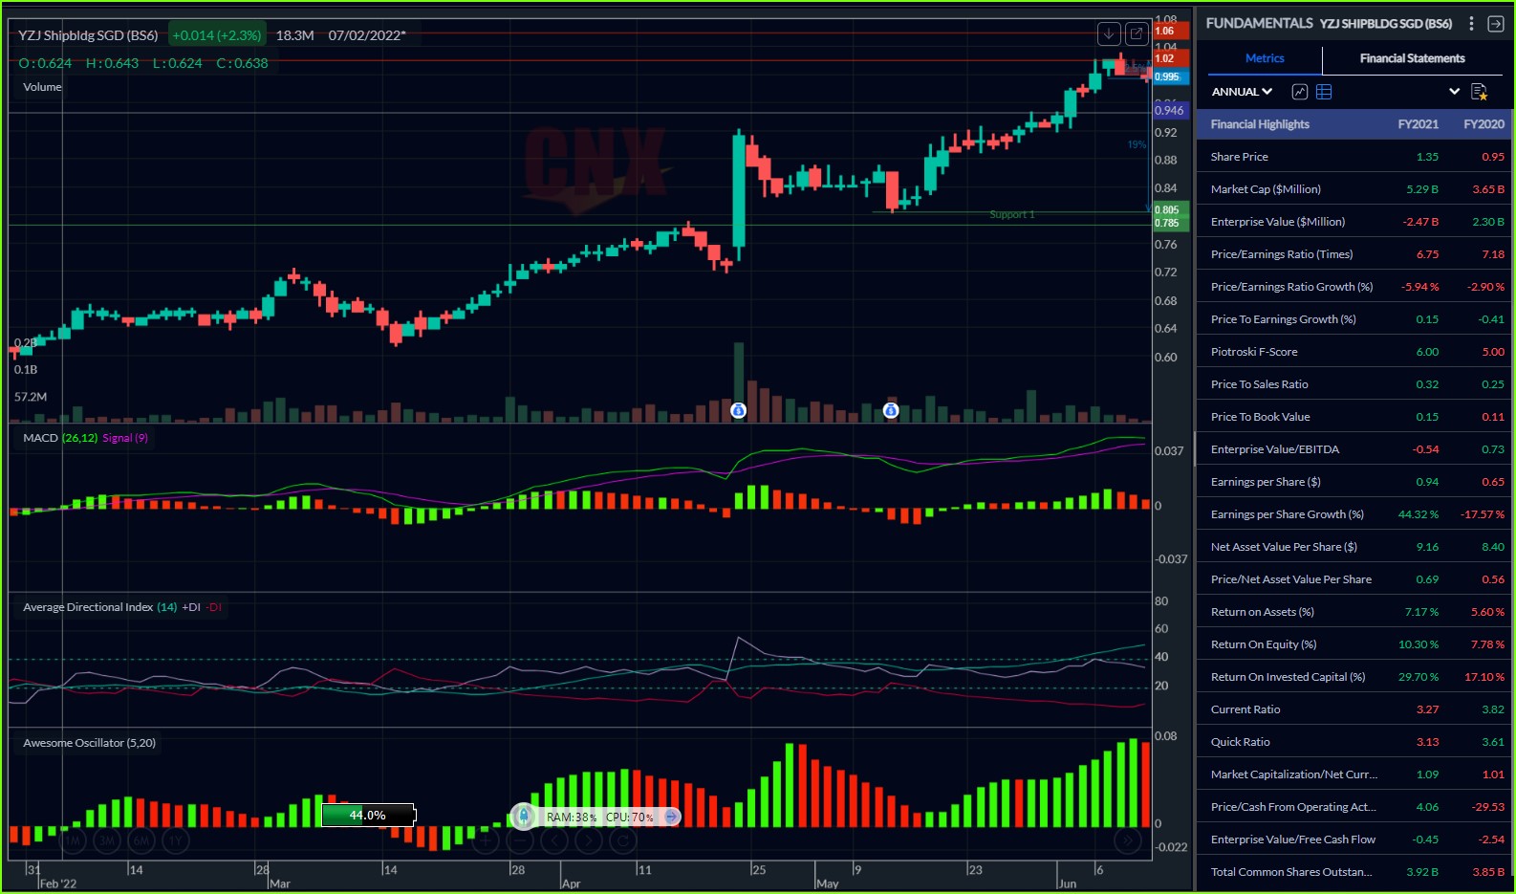This screenshot has width=1516, height=894.
Task: Click the FY2020 column header
Action: click(x=1484, y=124)
